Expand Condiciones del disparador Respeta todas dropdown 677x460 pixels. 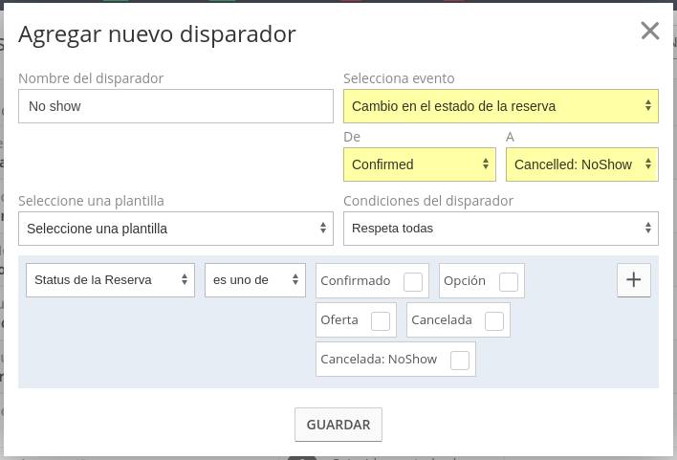tap(501, 229)
